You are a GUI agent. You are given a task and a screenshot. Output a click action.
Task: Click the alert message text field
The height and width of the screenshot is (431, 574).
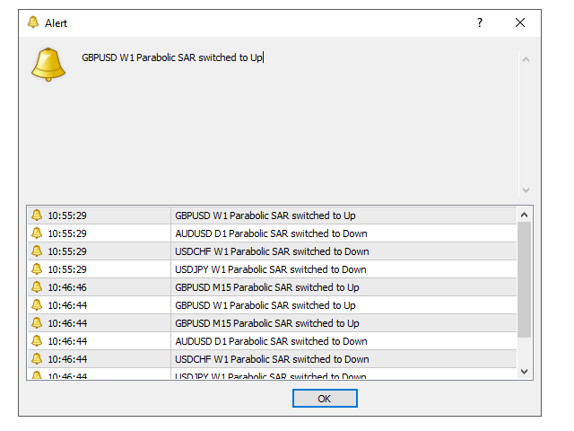pyautogui.click(x=296, y=117)
